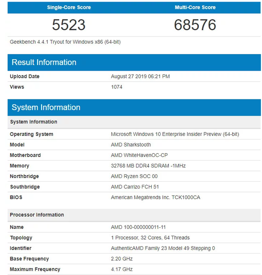
Task: Select the AMD Sharkstooth model value
Action: click(x=131, y=145)
